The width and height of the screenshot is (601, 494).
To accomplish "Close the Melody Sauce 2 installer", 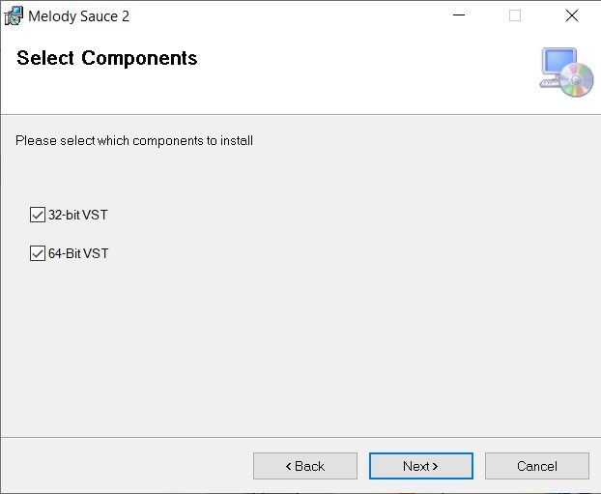I will 572,15.
